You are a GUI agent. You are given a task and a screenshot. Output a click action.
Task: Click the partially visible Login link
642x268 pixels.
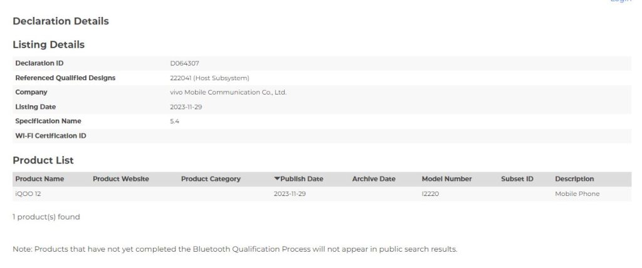coord(621,2)
